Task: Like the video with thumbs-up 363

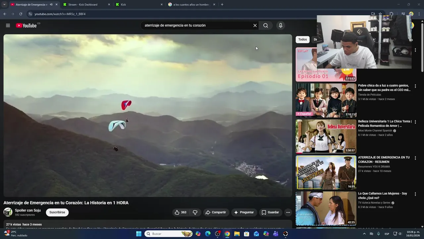Action: [181, 212]
